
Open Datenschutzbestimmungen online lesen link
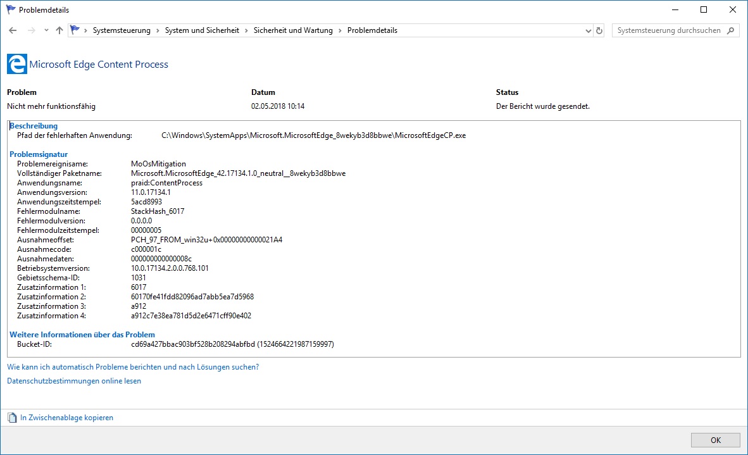coord(74,381)
